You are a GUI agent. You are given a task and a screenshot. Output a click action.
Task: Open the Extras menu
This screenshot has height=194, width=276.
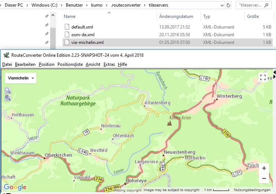click(109, 64)
